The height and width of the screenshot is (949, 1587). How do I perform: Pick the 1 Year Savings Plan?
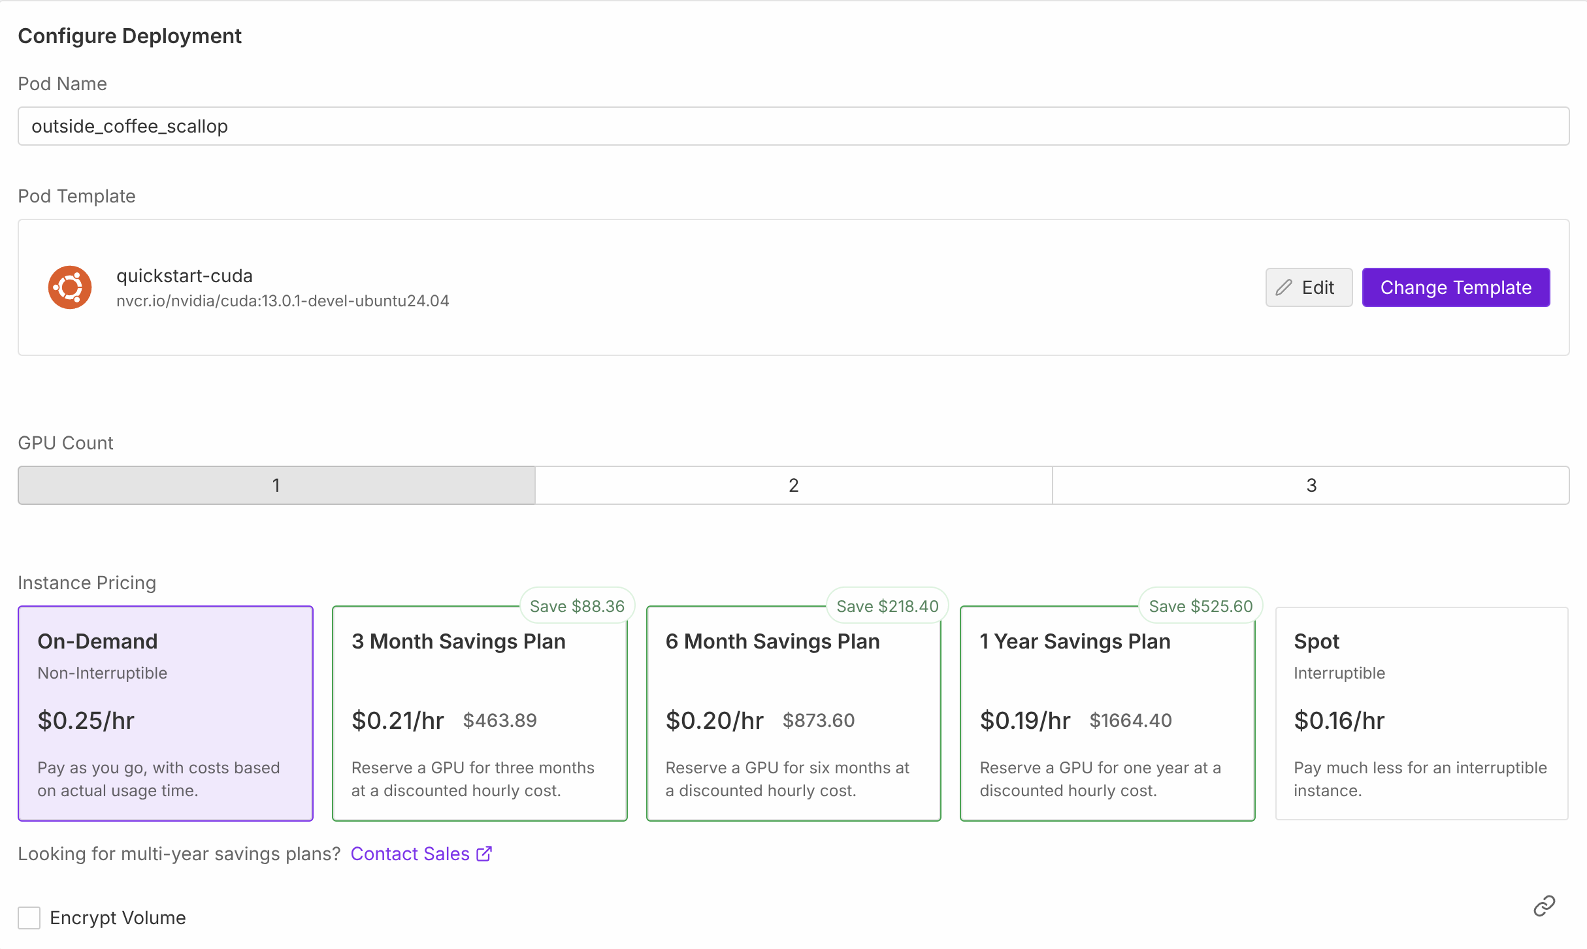click(x=1107, y=713)
